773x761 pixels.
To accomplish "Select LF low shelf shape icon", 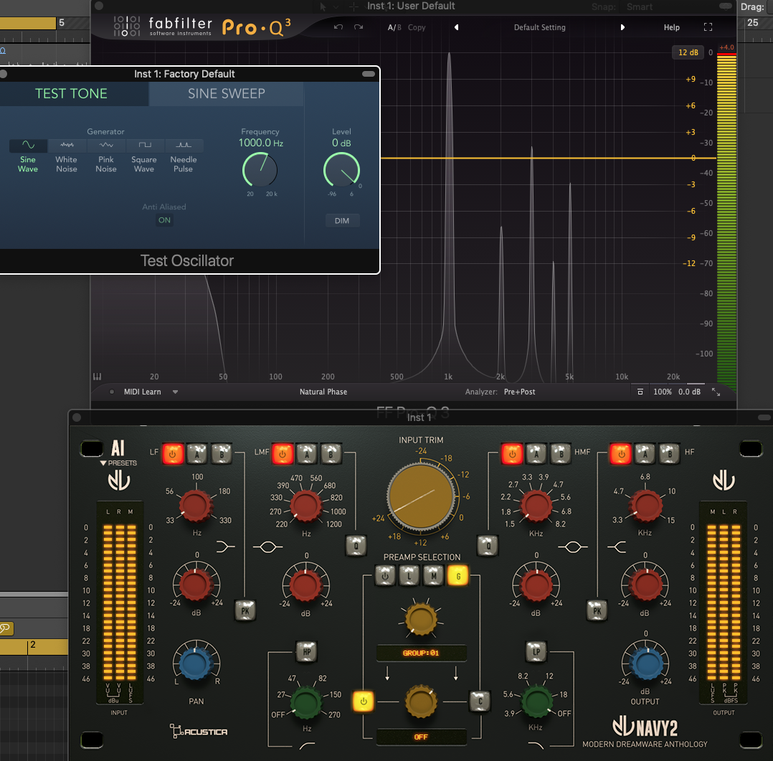I will point(225,547).
